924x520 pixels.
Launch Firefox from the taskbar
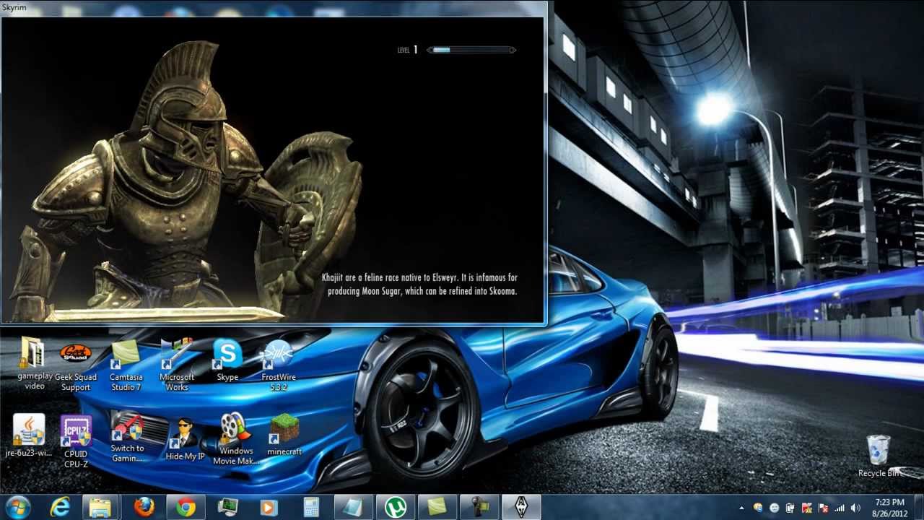tap(144, 507)
